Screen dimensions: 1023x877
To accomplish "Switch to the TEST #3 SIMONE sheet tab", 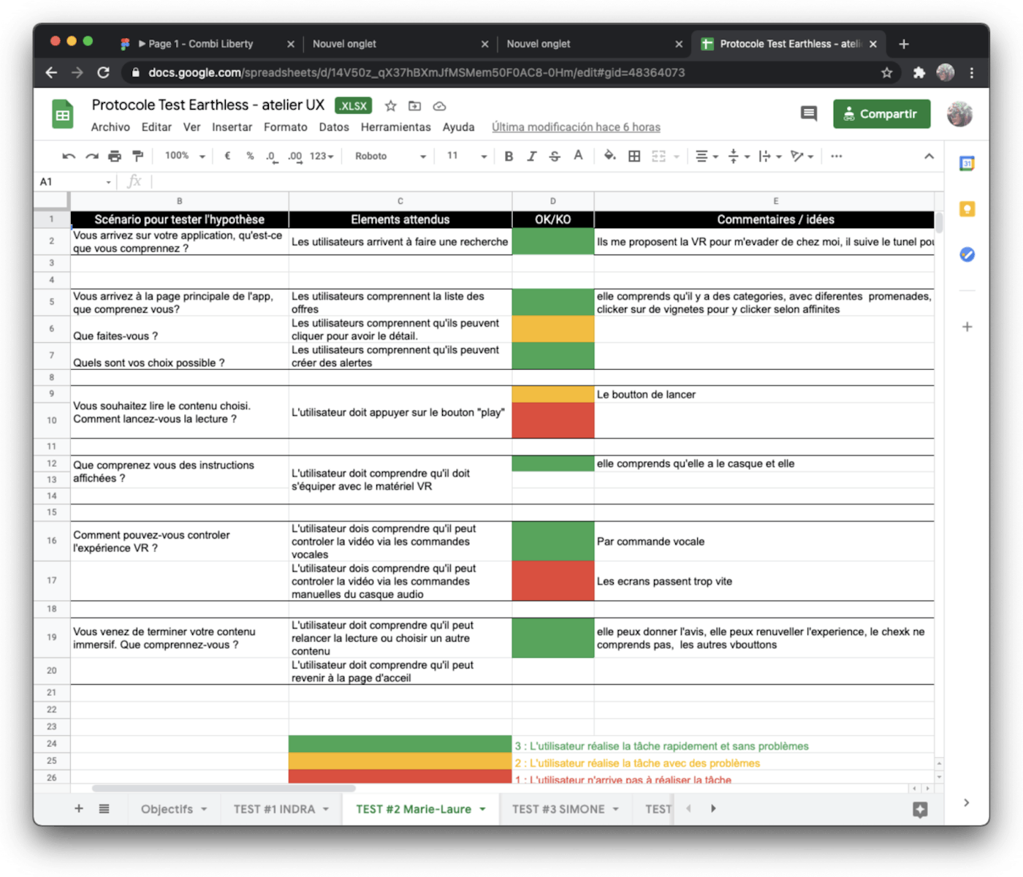I will 558,809.
